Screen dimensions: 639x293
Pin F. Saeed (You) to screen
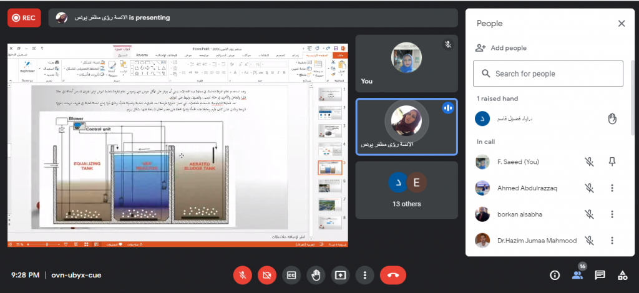click(612, 162)
